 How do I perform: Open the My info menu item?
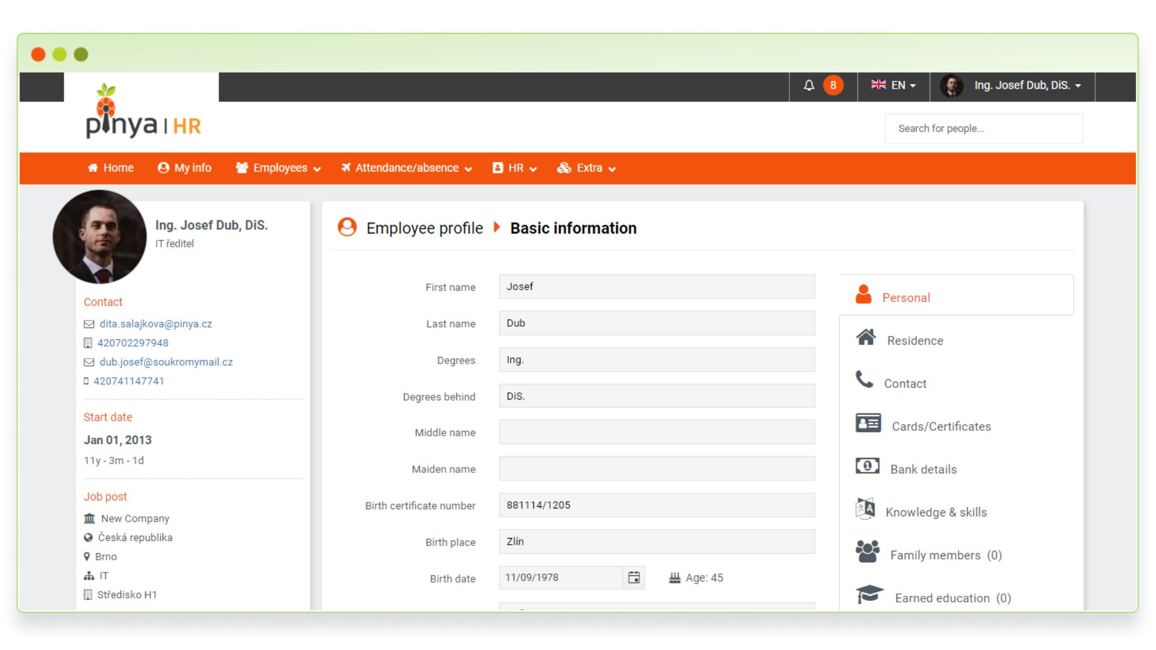pos(185,168)
